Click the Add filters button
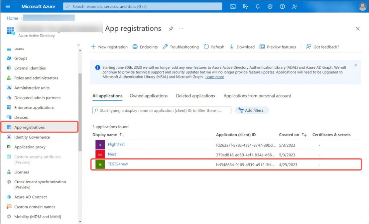369x224 pixels. 252,110
